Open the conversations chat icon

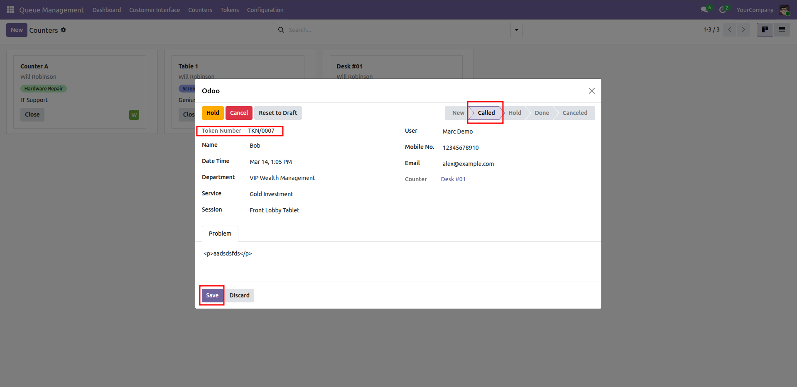[x=705, y=10]
